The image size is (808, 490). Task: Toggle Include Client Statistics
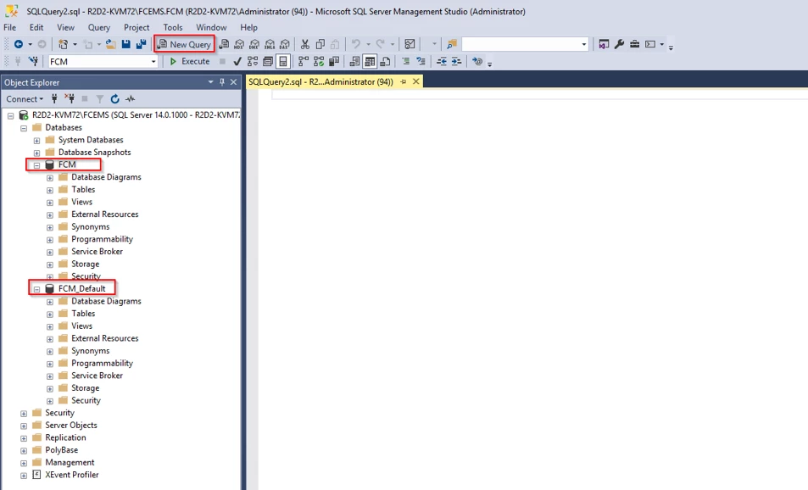pos(334,61)
